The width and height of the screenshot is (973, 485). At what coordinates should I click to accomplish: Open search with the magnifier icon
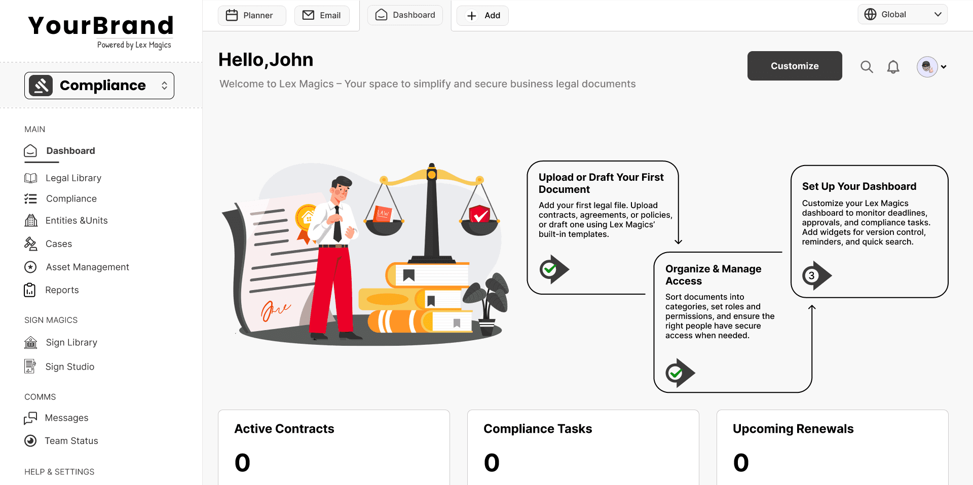pos(867,67)
